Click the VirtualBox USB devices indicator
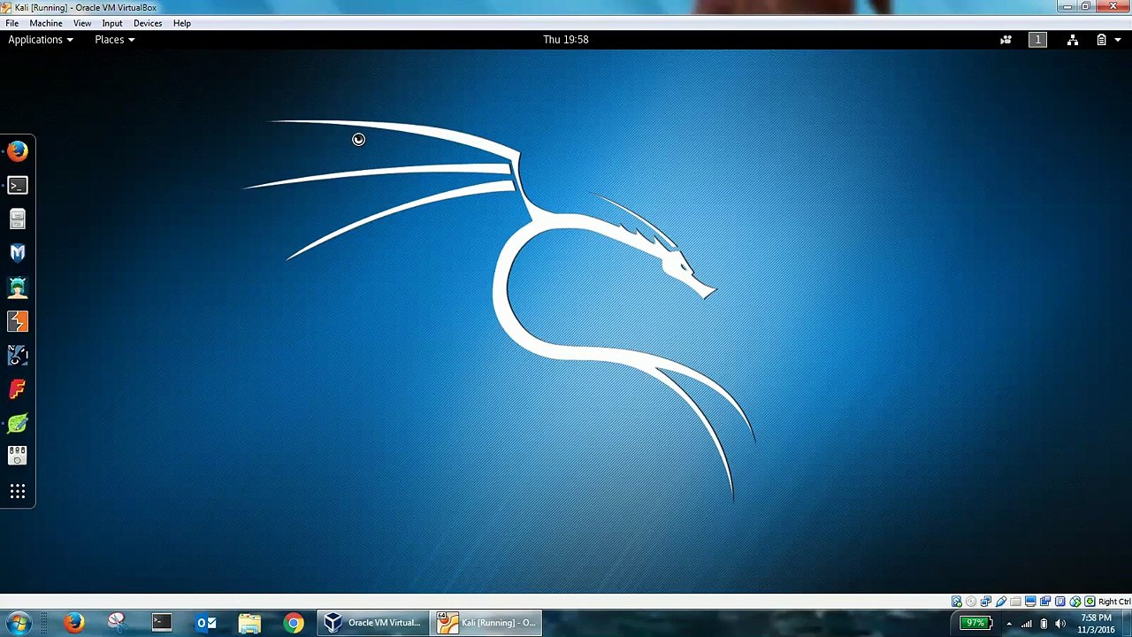 (1001, 602)
